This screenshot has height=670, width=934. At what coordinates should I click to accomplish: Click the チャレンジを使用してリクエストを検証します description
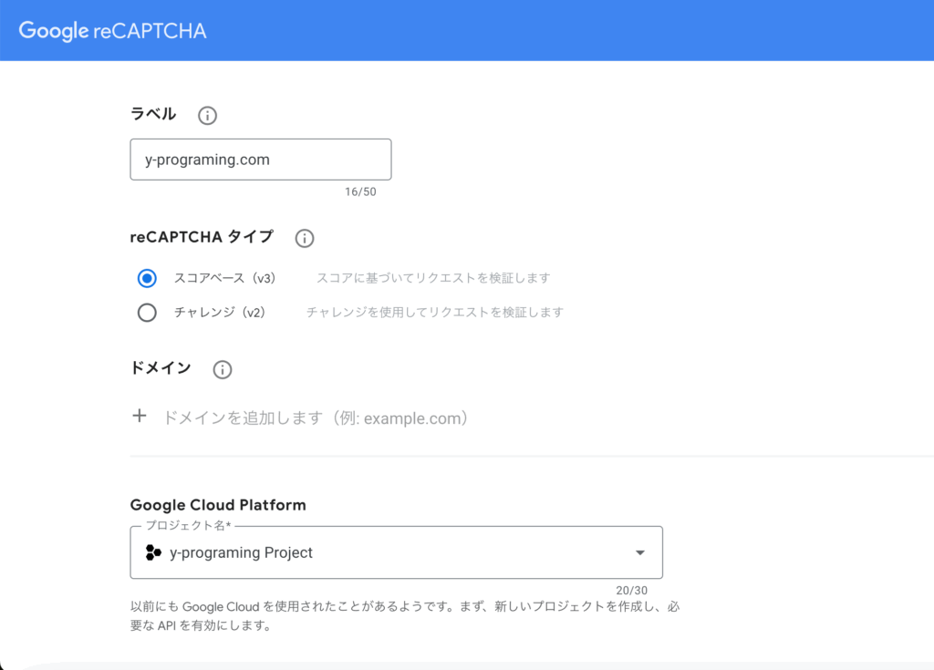[x=435, y=313]
